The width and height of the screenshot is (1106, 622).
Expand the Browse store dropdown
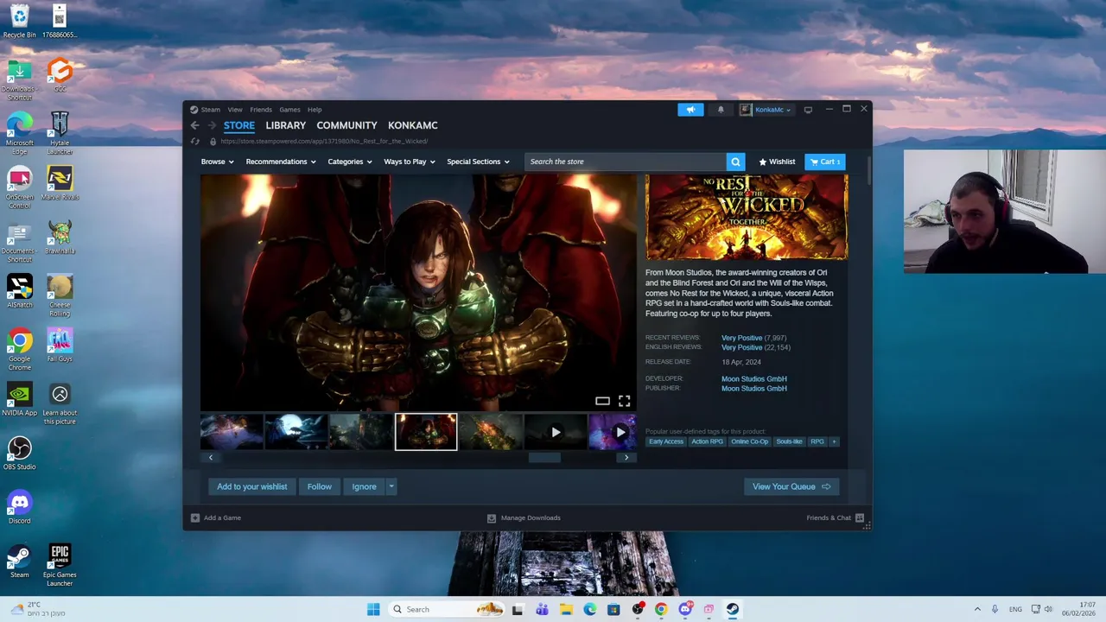(217, 162)
